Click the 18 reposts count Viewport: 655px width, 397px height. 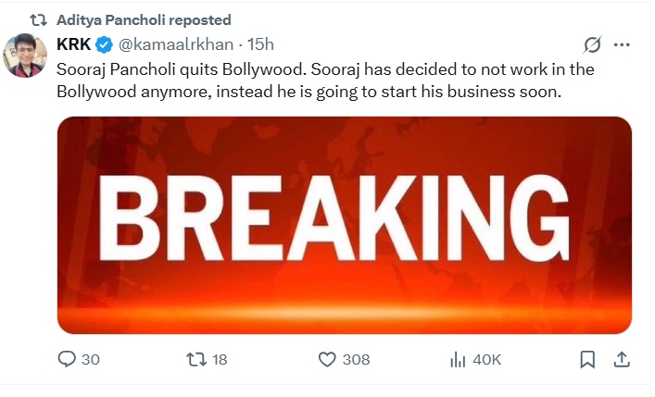coord(220,360)
